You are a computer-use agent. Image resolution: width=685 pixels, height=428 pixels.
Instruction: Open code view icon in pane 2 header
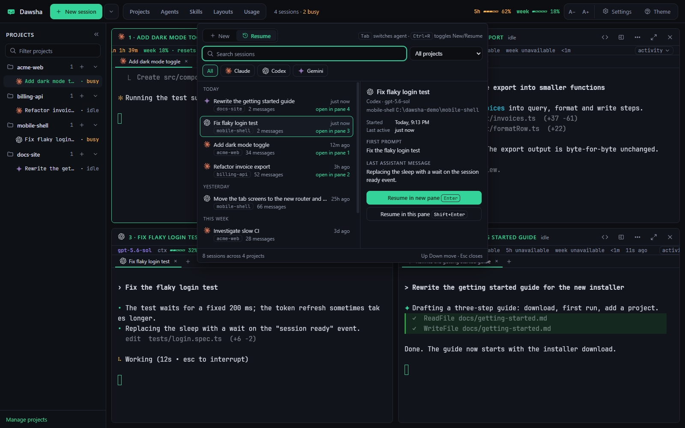[x=605, y=37]
